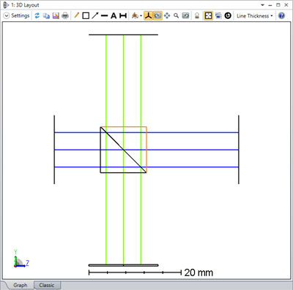Click the save image icon
The height and width of the screenshot is (290, 293).
[56, 16]
